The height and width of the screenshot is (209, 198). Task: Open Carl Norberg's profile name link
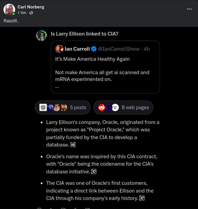[31, 7]
